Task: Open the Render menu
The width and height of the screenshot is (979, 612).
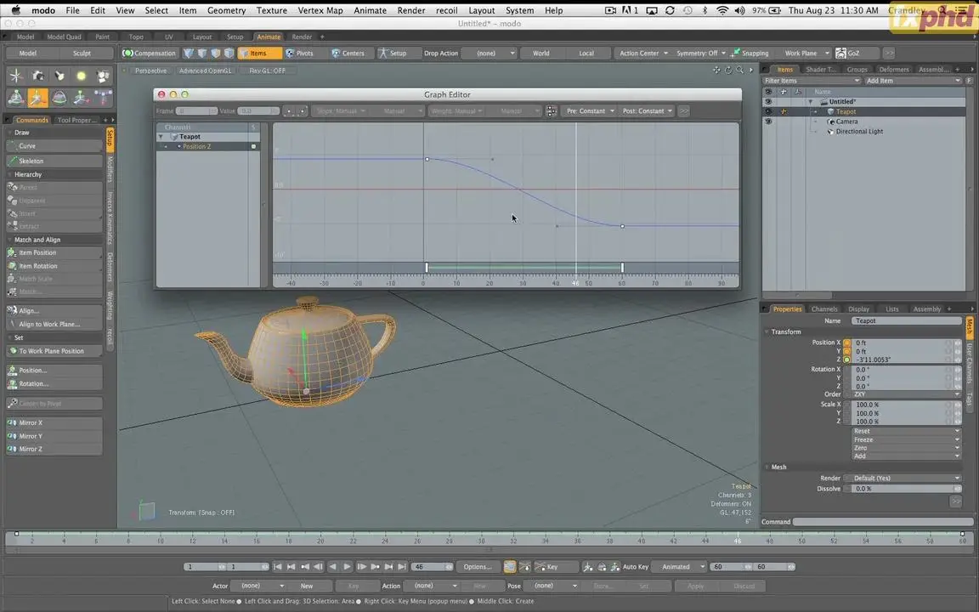Action: pos(410,10)
